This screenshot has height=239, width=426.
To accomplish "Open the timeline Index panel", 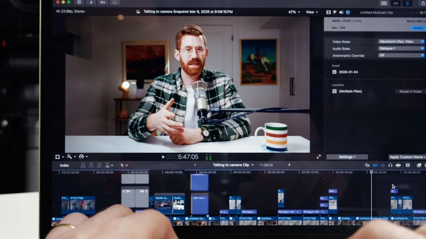I will pos(64,165).
